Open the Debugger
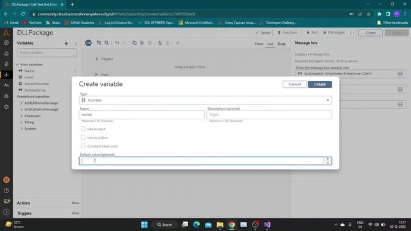 click(x=334, y=33)
